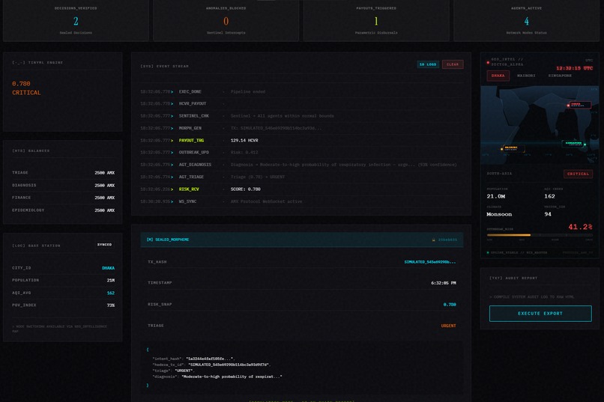
Task: Select the PAYOUT_TRG log entry
Action: click(x=301, y=141)
